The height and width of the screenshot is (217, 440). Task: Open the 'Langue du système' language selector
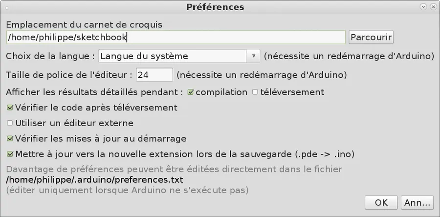pyautogui.click(x=179, y=56)
